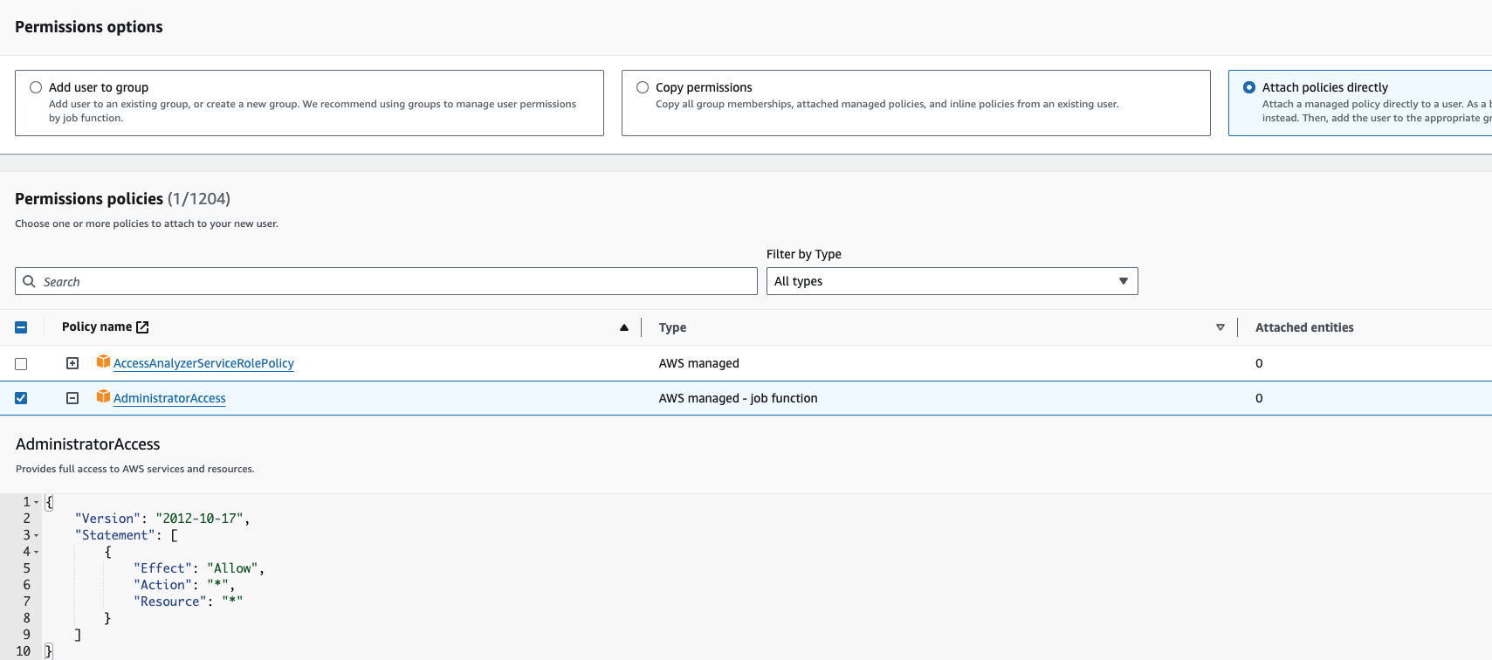Fold the statement object at line 4
1492x660 pixels.
[36, 552]
